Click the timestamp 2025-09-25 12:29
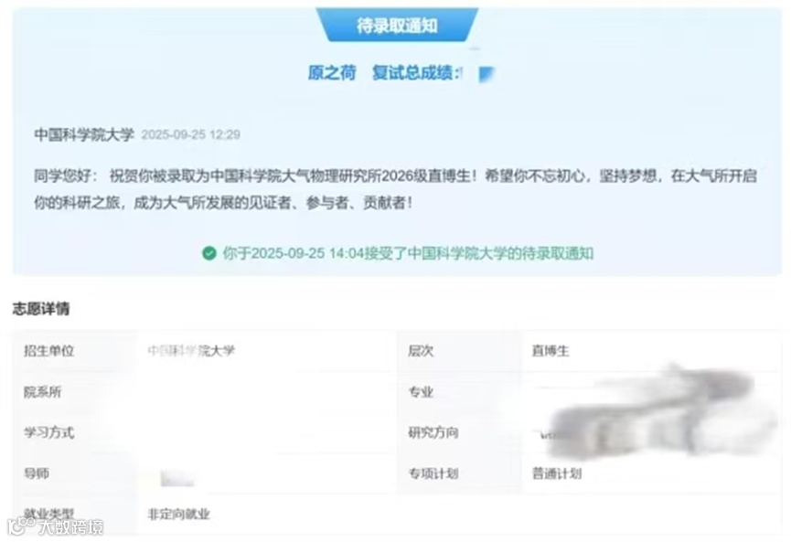This screenshot has height=542, width=791. pos(191,134)
